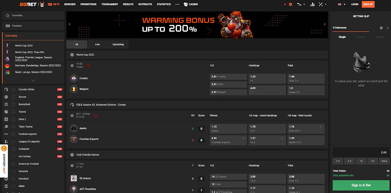Expand the Featured list chevron

click(x=33, y=80)
